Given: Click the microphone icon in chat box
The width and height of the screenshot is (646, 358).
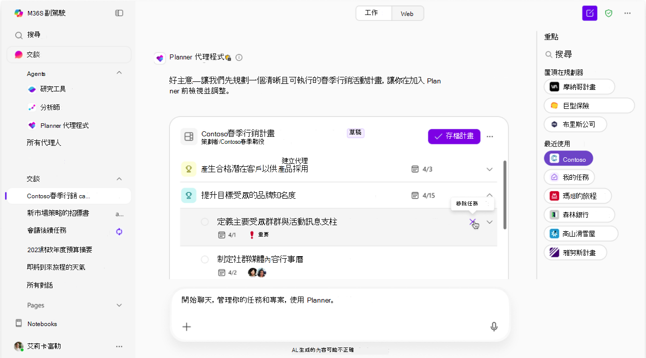Looking at the screenshot, I should (x=494, y=327).
